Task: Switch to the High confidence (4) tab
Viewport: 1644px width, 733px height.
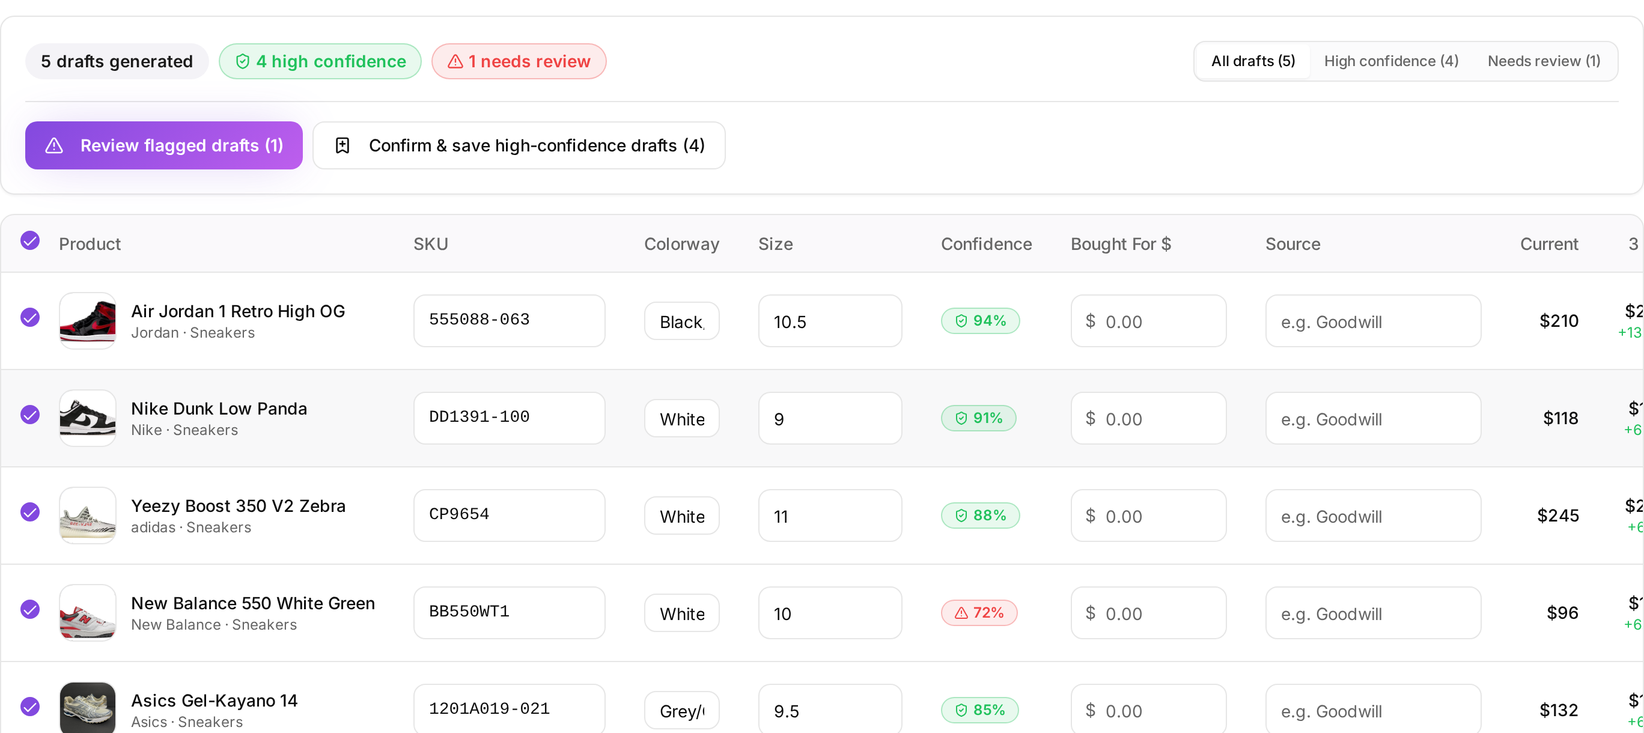Action: point(1391,61)
